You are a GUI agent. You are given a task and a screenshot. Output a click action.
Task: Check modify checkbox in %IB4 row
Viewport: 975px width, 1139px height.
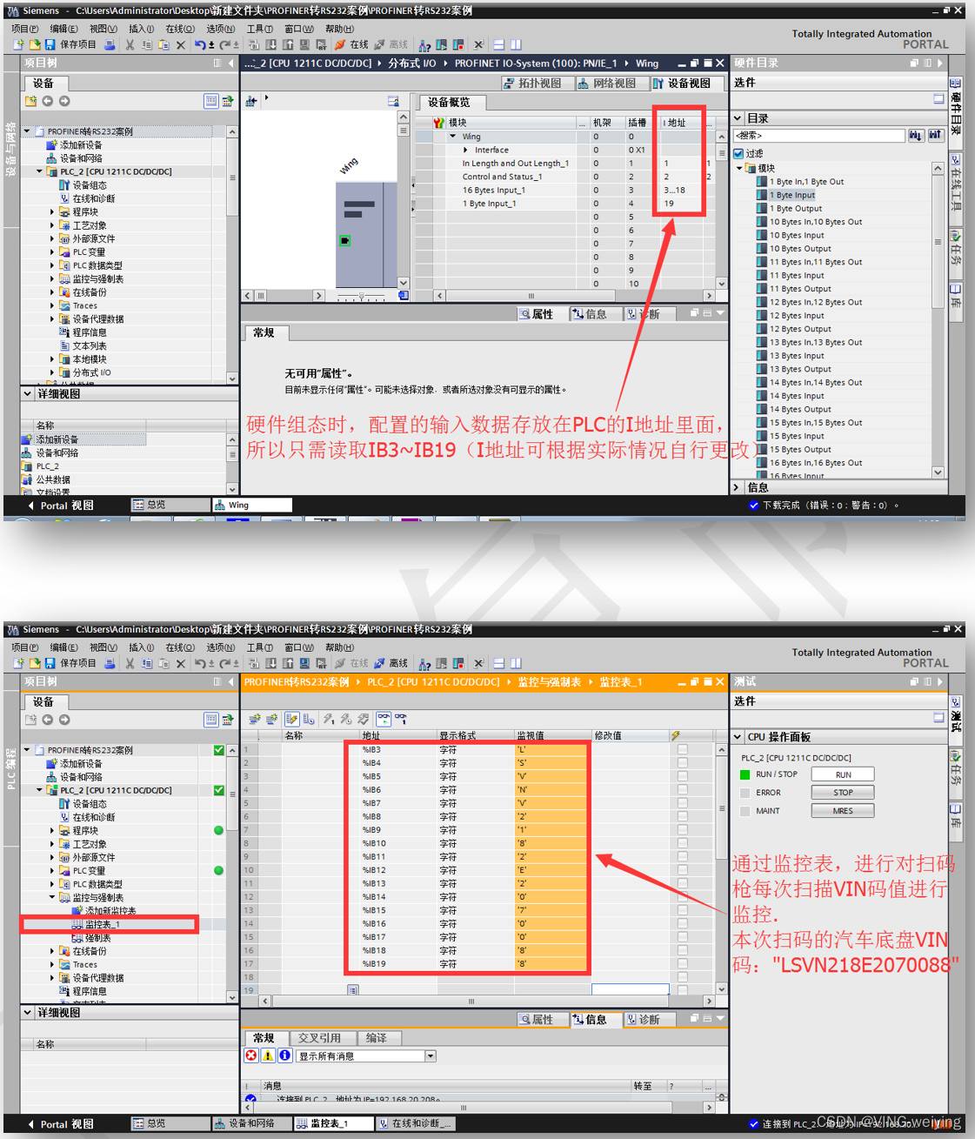pos(682,763)
